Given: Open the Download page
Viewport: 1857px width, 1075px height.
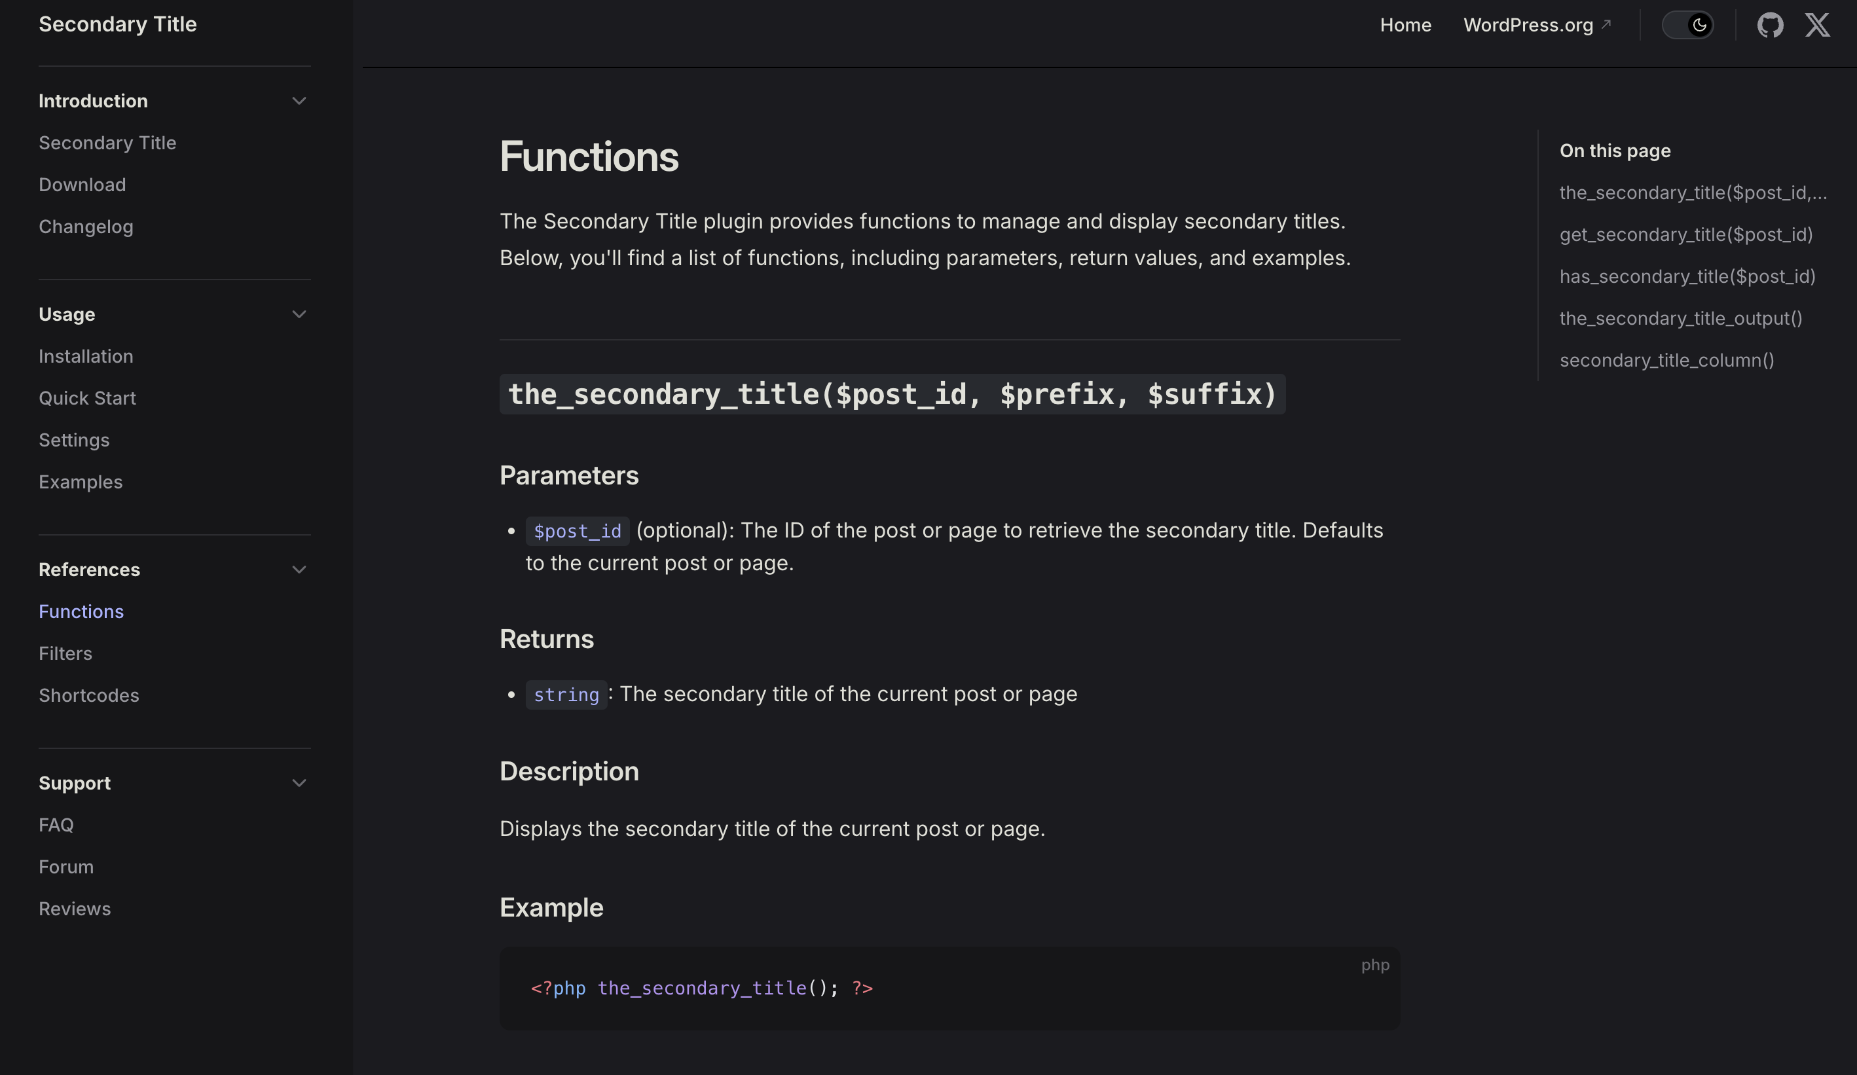Looking at the screenshot, I should pos(83,185).
